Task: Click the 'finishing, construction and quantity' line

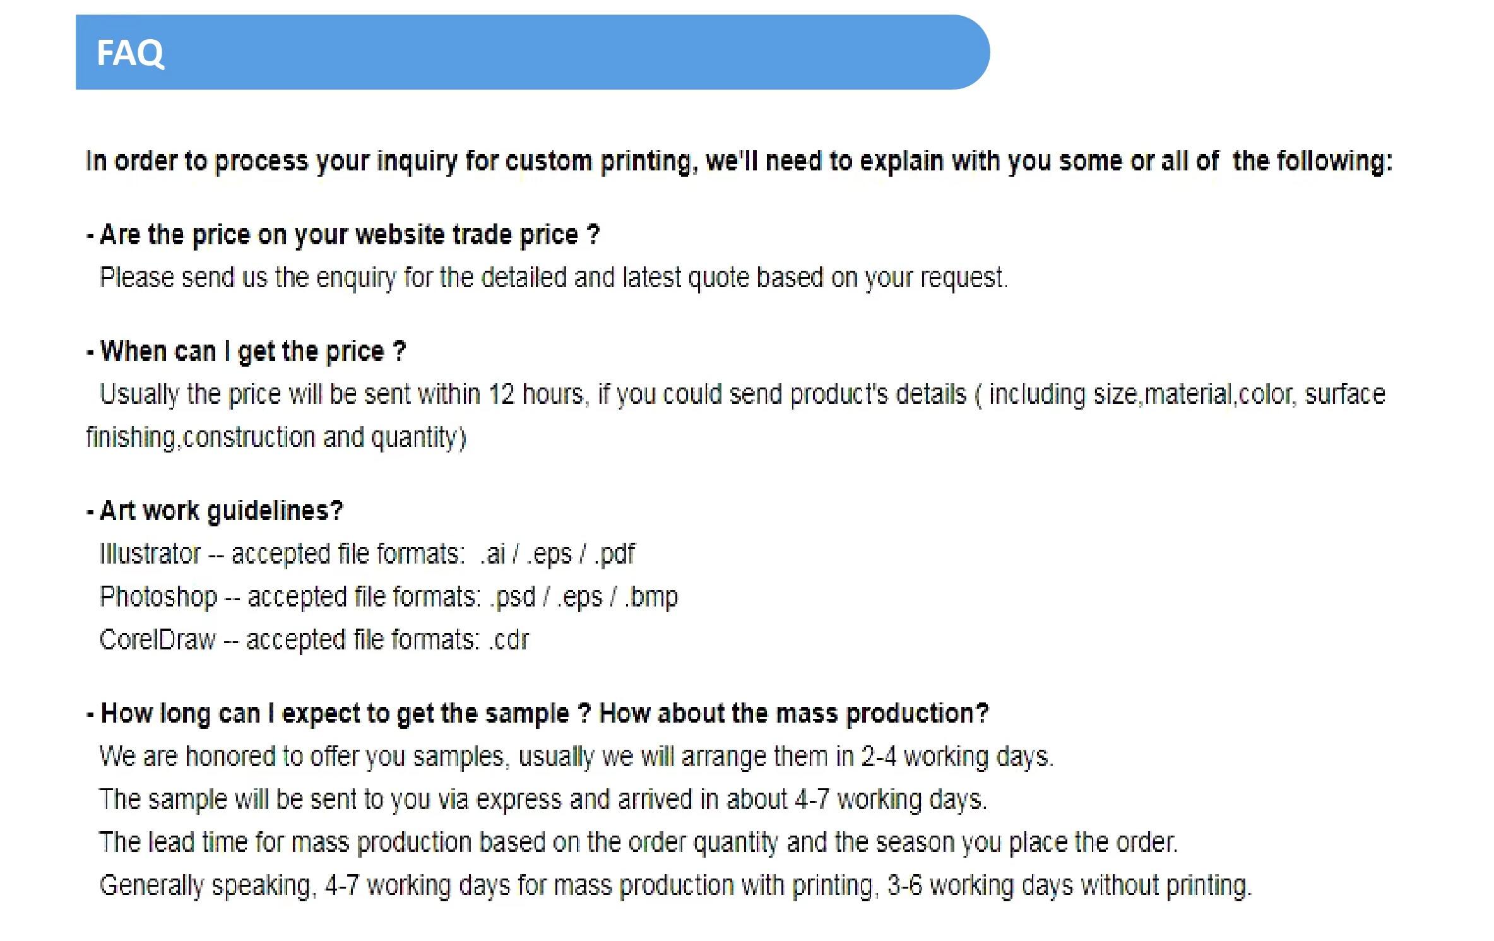Action: point(276,437)
